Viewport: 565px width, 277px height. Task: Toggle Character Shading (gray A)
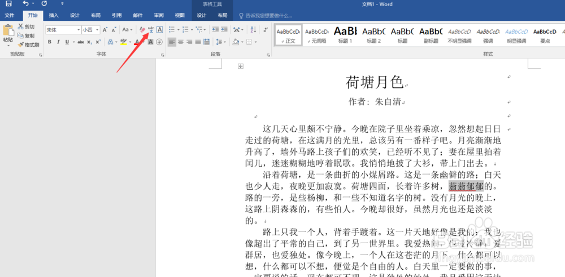coord(150,42)
